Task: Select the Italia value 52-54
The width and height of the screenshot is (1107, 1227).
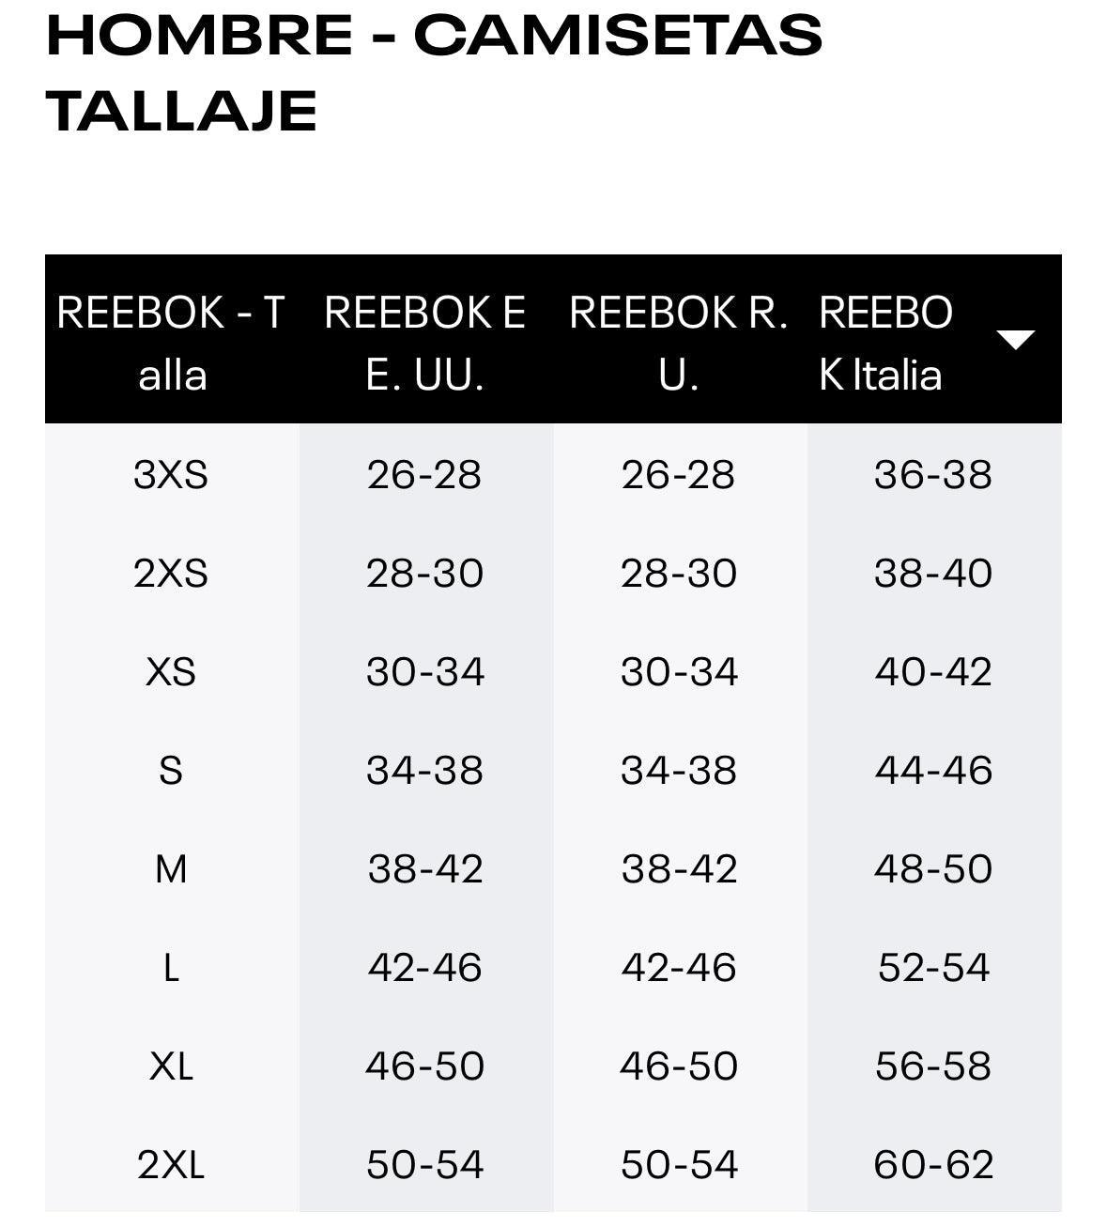Action: pos(932,968)
